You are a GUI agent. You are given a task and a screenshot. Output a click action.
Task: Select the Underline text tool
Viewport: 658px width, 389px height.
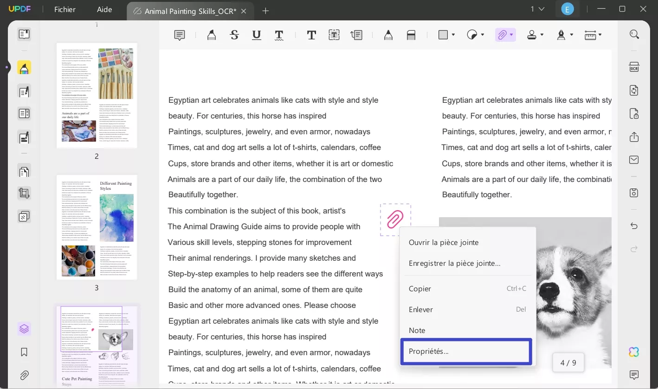click(256, 35)
